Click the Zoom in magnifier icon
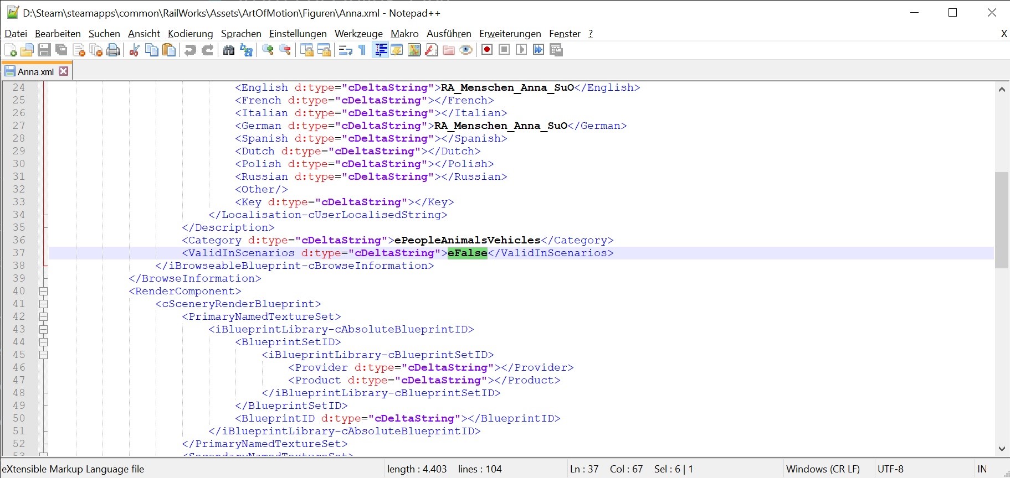This screenshot has height=478, width=1010. [x=268, y=50]
